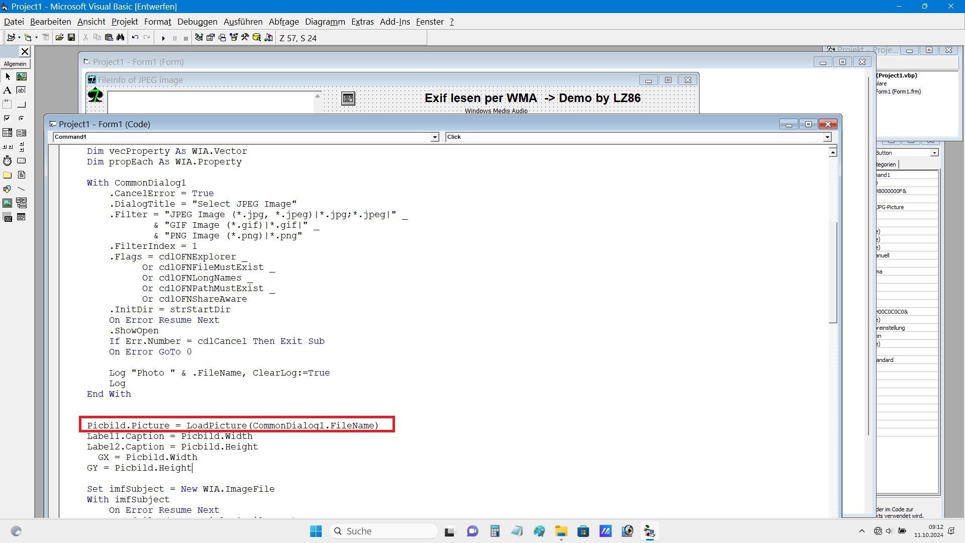Select the CommandButton tool in toolbox
Viewport: 965px width, 543px height.
point(22,105)
